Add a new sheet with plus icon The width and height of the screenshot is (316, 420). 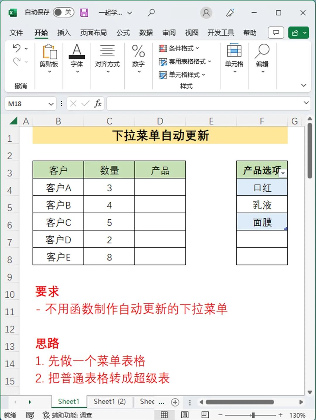coord(175,402)
